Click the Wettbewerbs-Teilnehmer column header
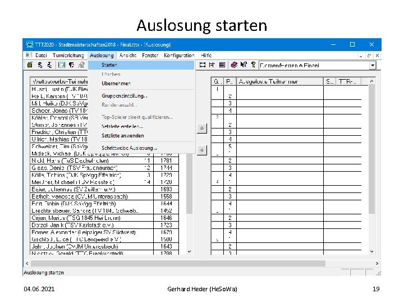The width and height of the screenshot is (404, 303). point(59,82)
